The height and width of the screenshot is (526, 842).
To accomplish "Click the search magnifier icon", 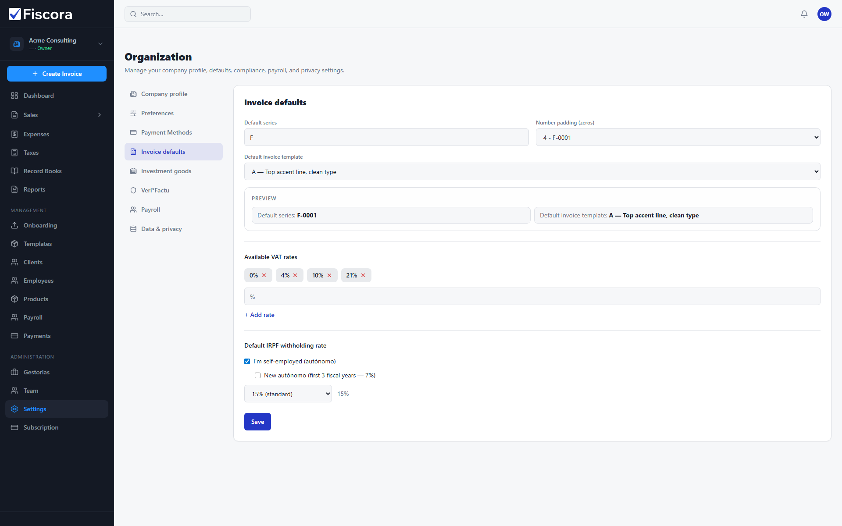I will [133, 14].
